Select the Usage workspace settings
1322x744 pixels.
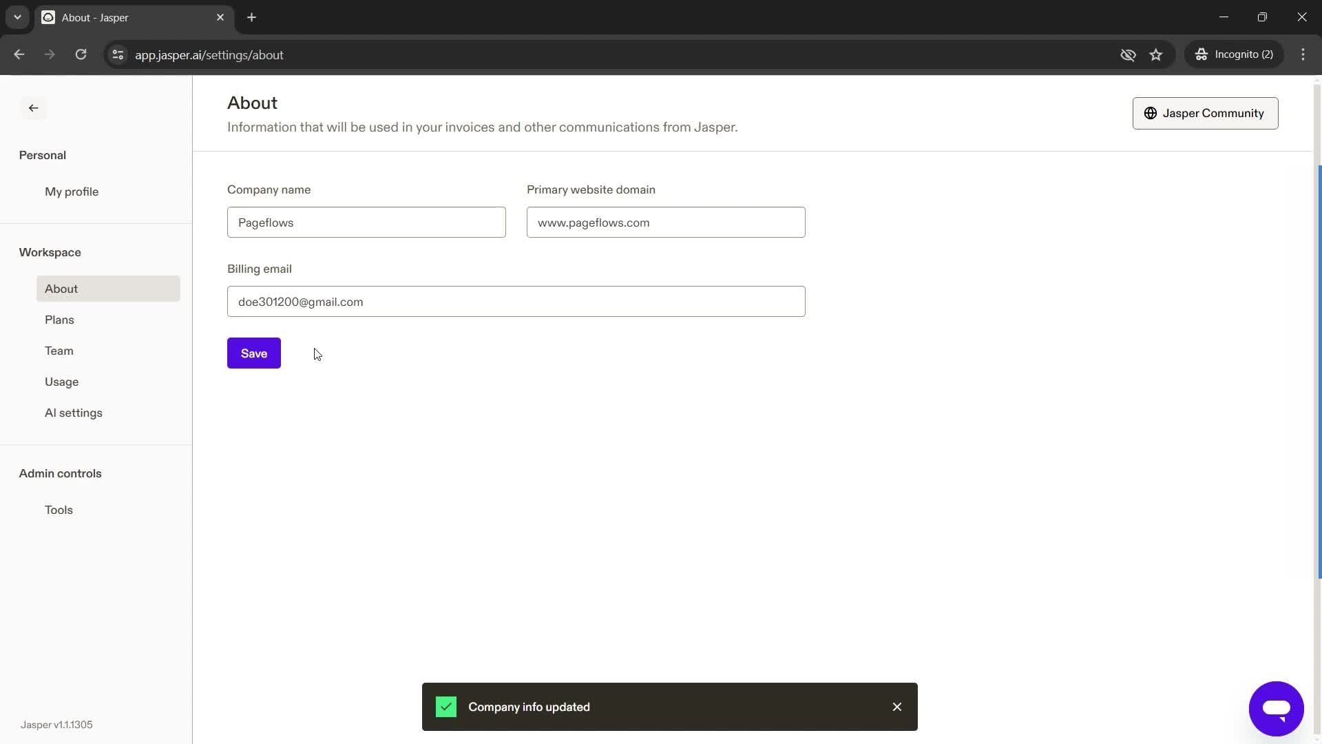pos(61,381)
